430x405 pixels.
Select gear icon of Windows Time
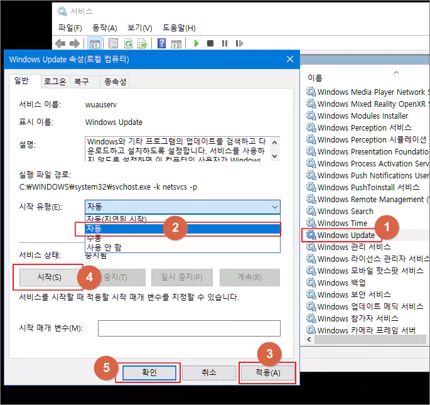coord(311,223)
